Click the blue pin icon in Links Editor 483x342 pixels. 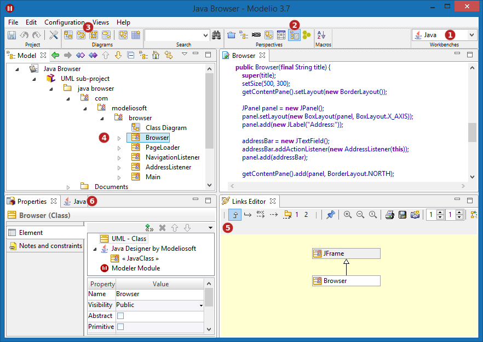pos(331,215)
